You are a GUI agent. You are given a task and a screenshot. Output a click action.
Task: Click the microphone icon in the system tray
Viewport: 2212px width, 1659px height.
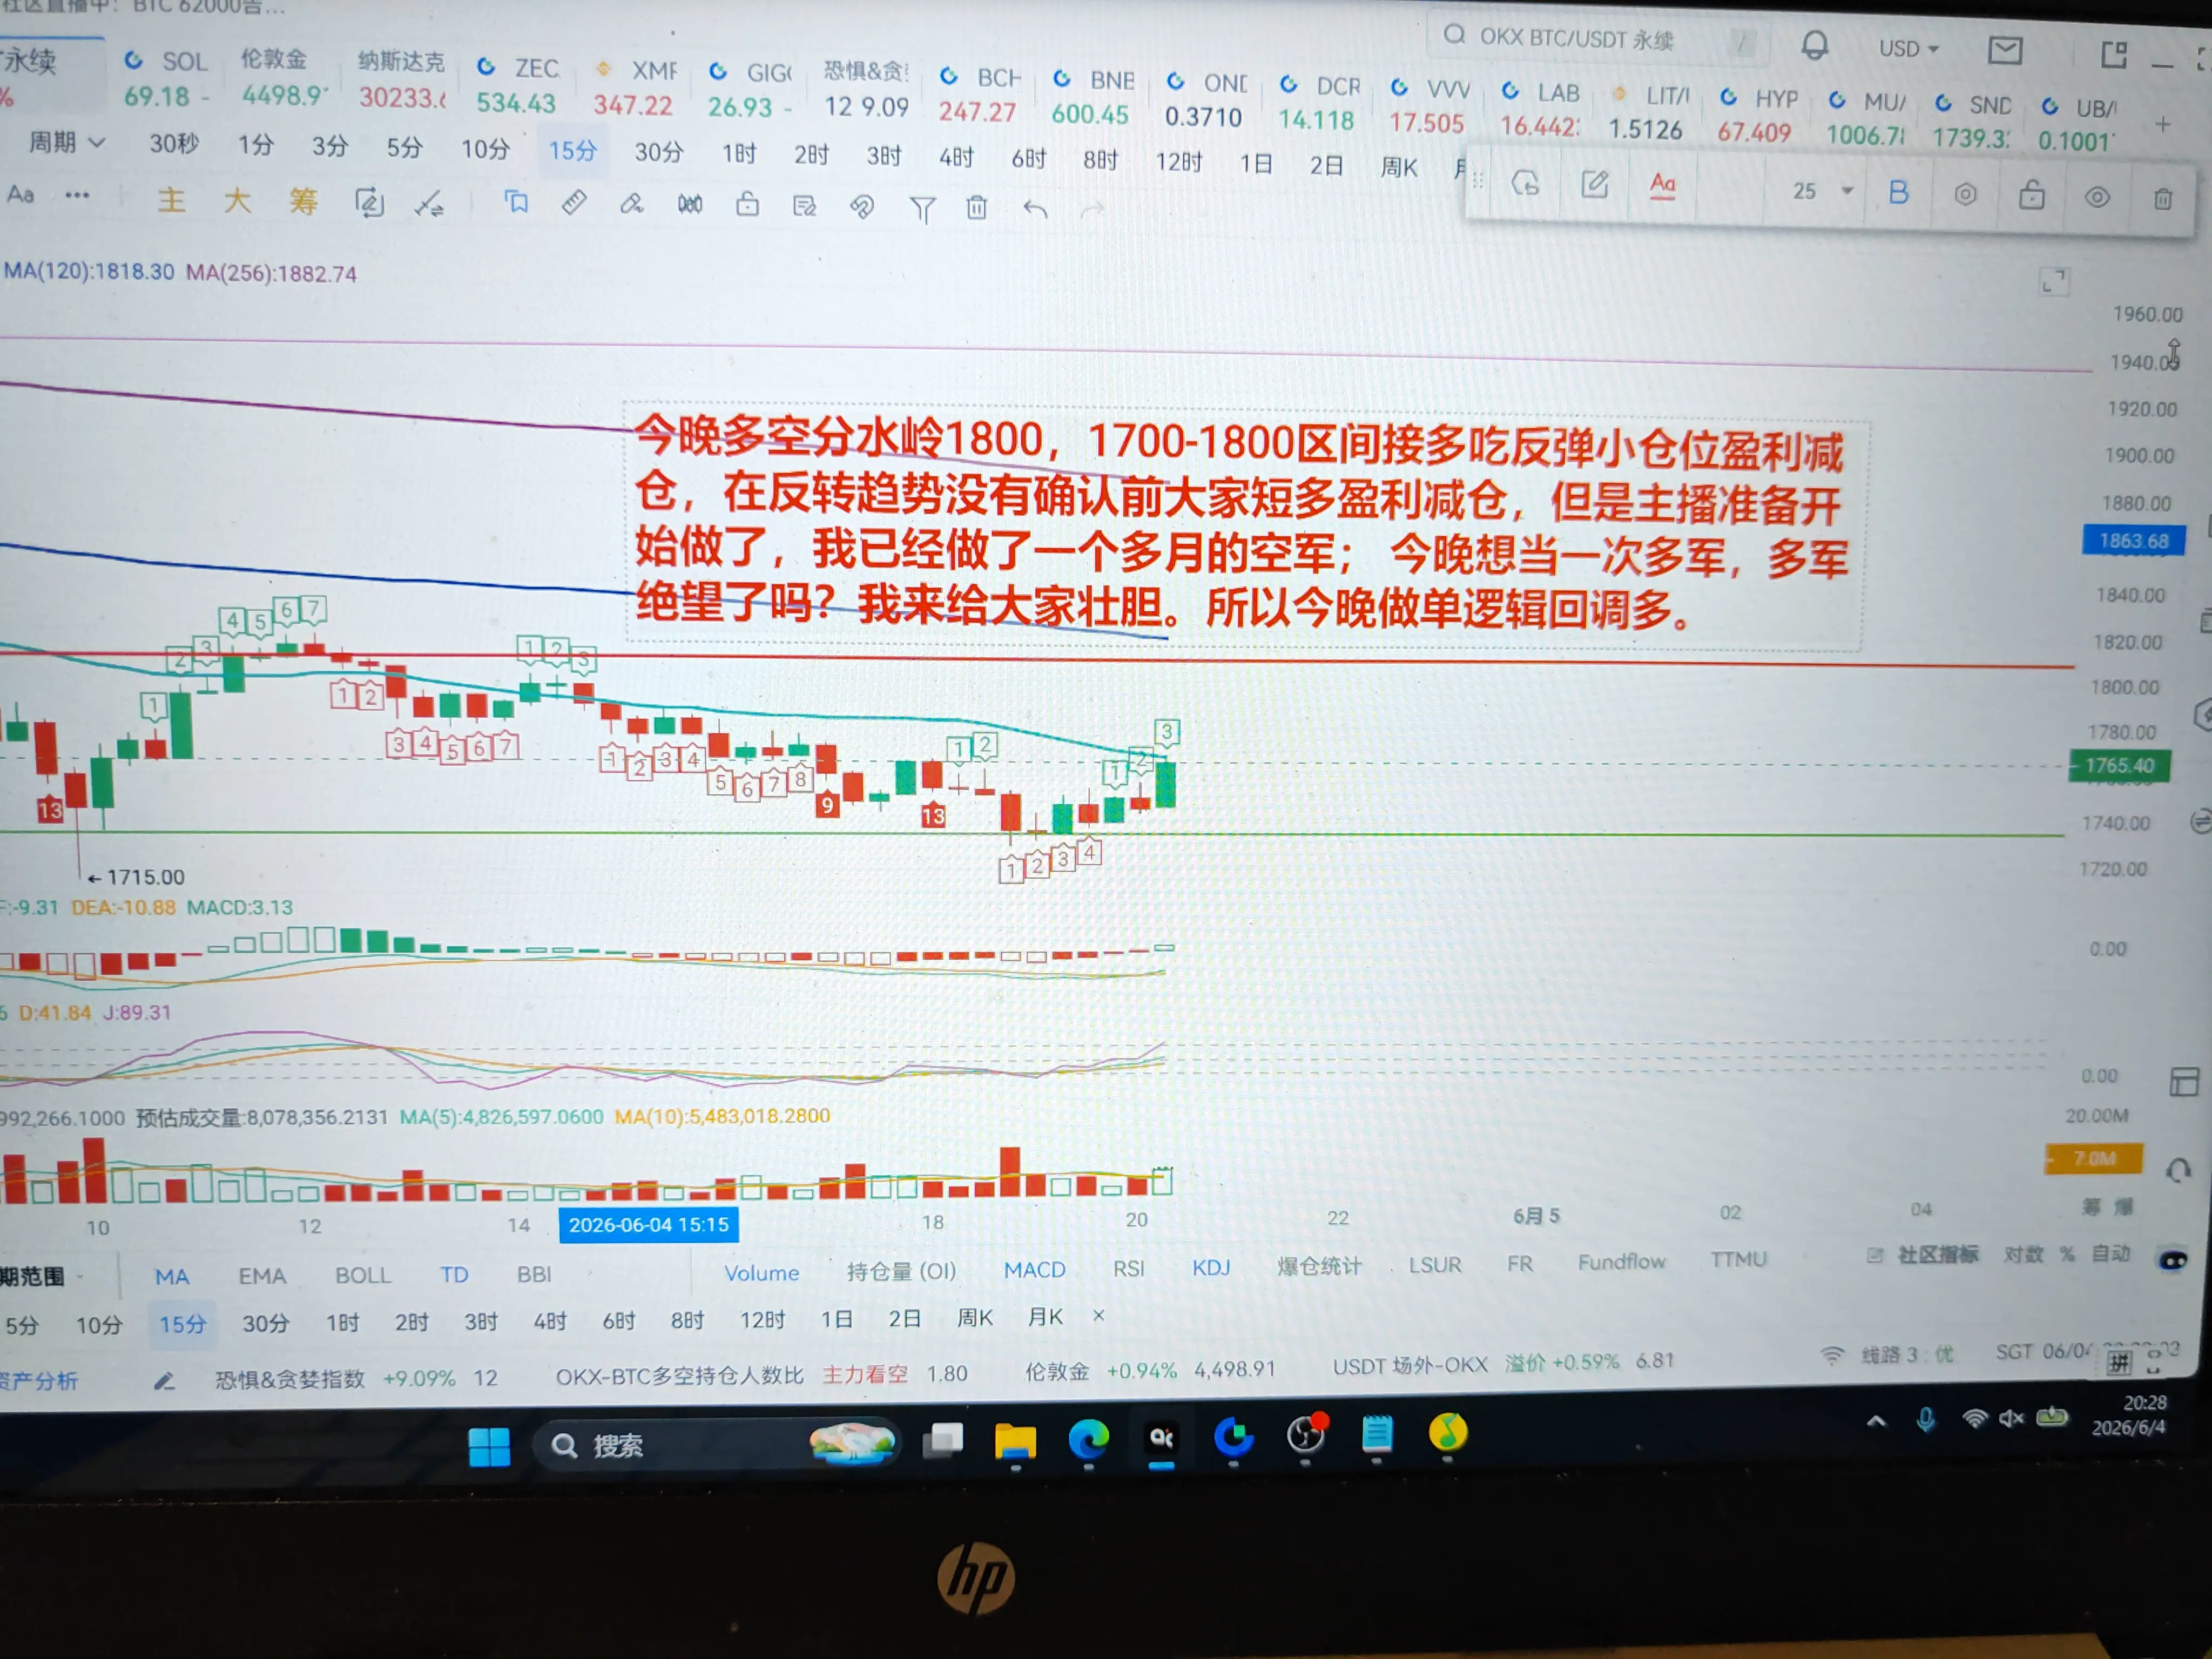click(1925, 1419)
